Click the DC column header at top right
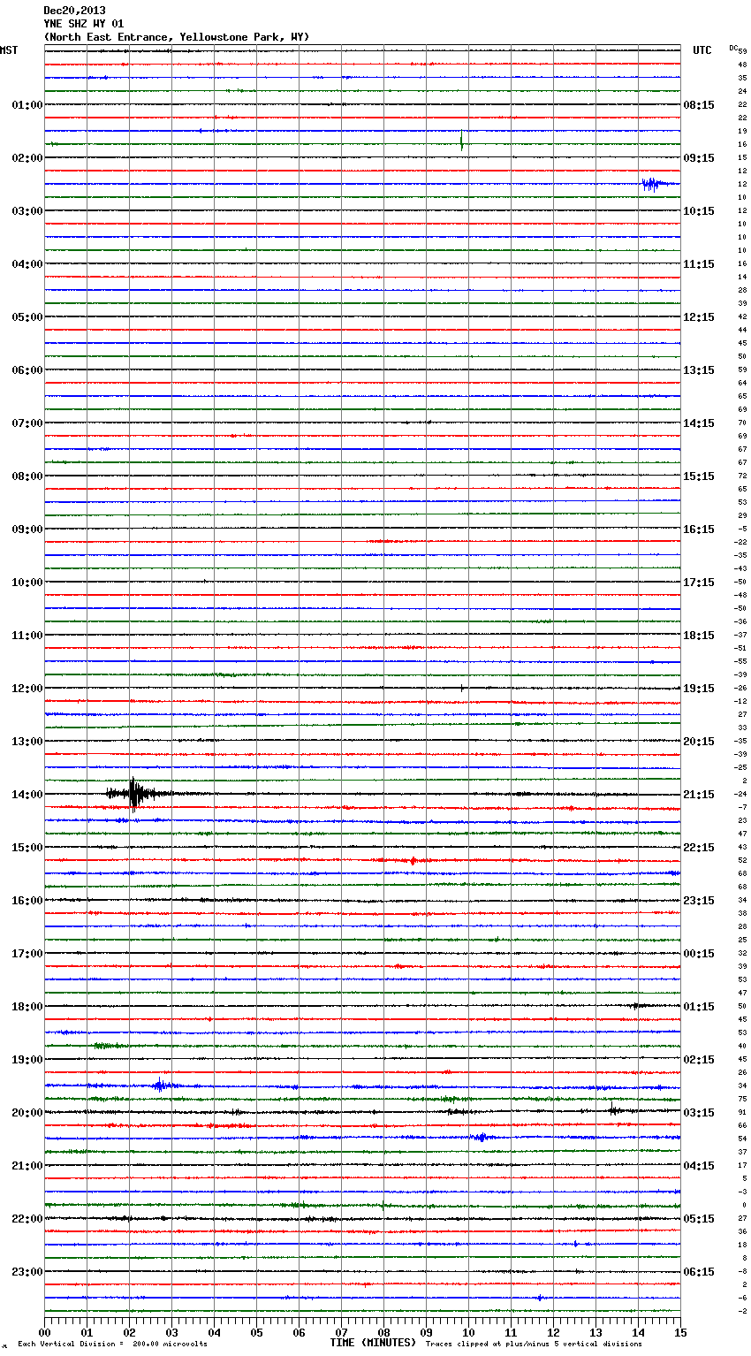 [x=733, y=48]
